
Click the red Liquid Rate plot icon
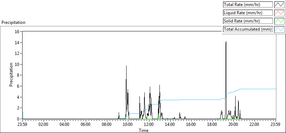coord(280,13)
